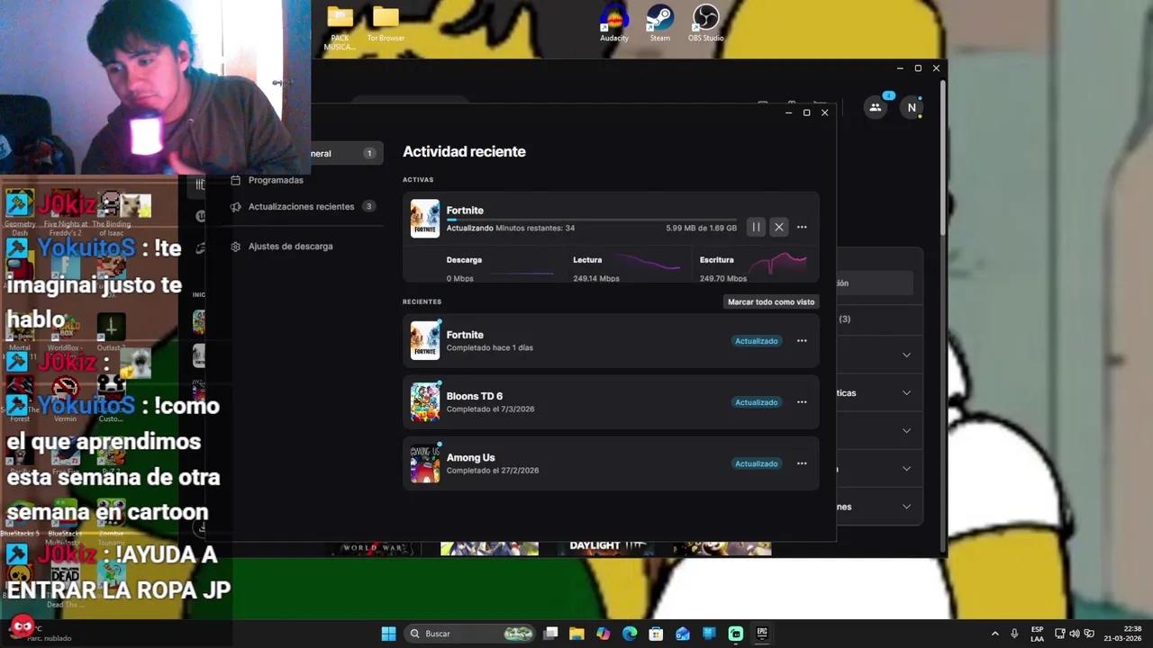
Task: Click the Lectura speed graph
Action: (648, 264)
